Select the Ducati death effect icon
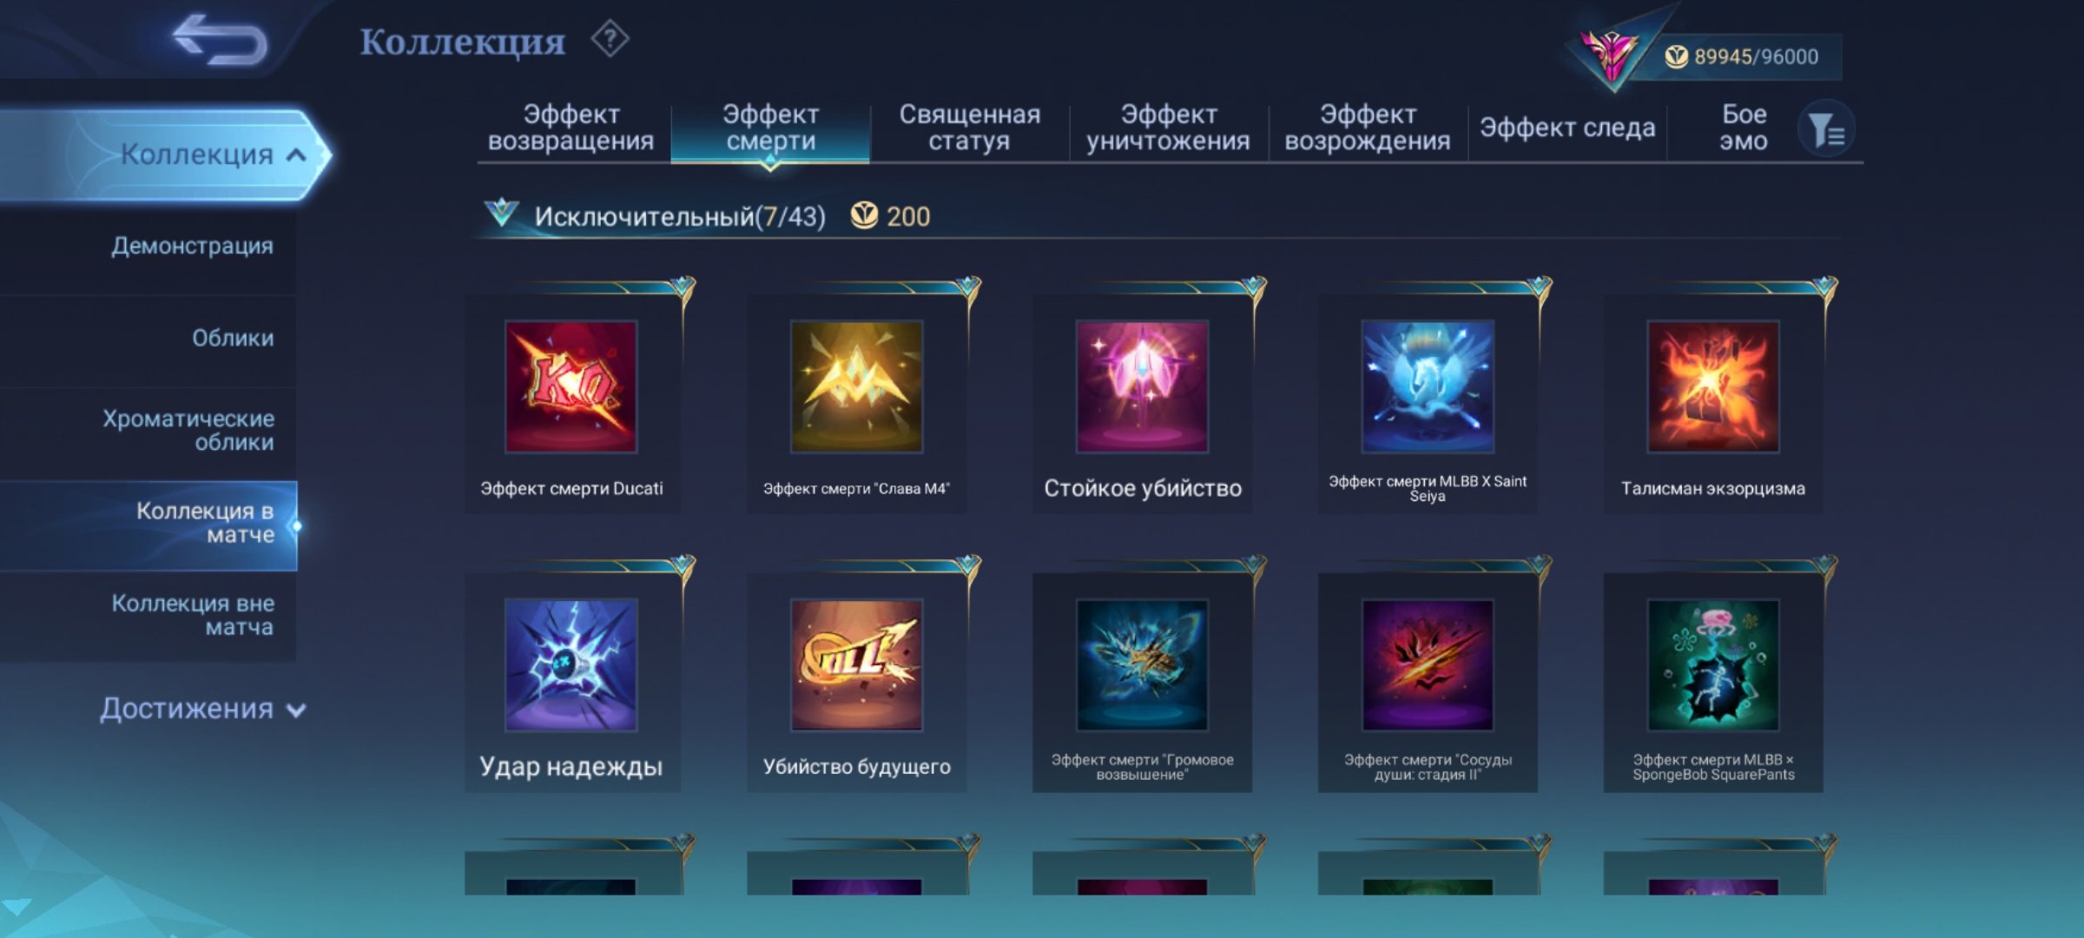2084x938 pixels. click(x=571, y=386)
